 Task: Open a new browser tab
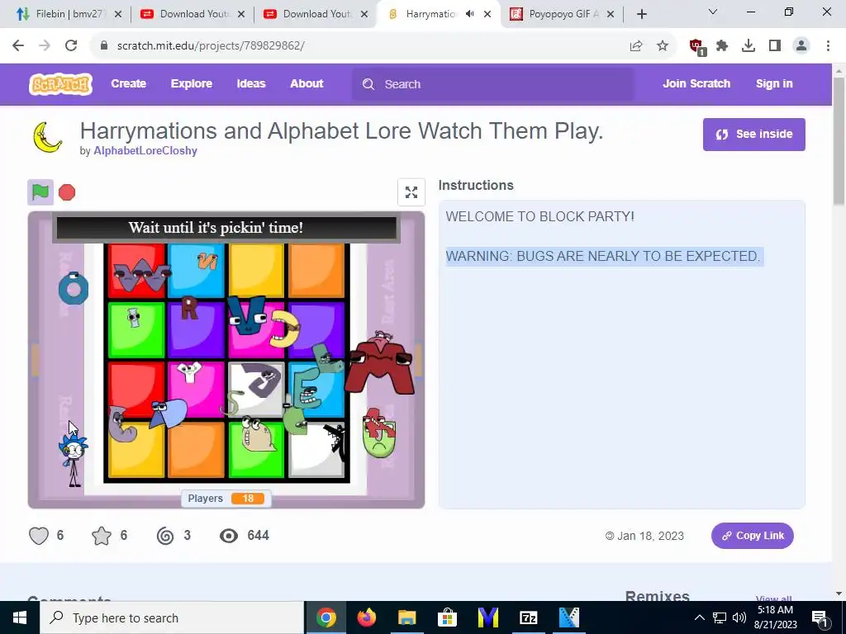tap(641, 14)
